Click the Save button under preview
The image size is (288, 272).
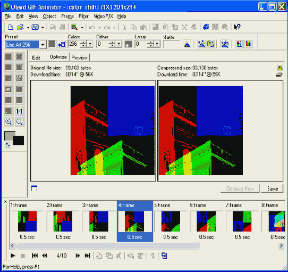click(272, 188)
